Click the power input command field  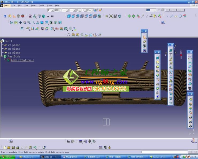(x=165, y=152)
